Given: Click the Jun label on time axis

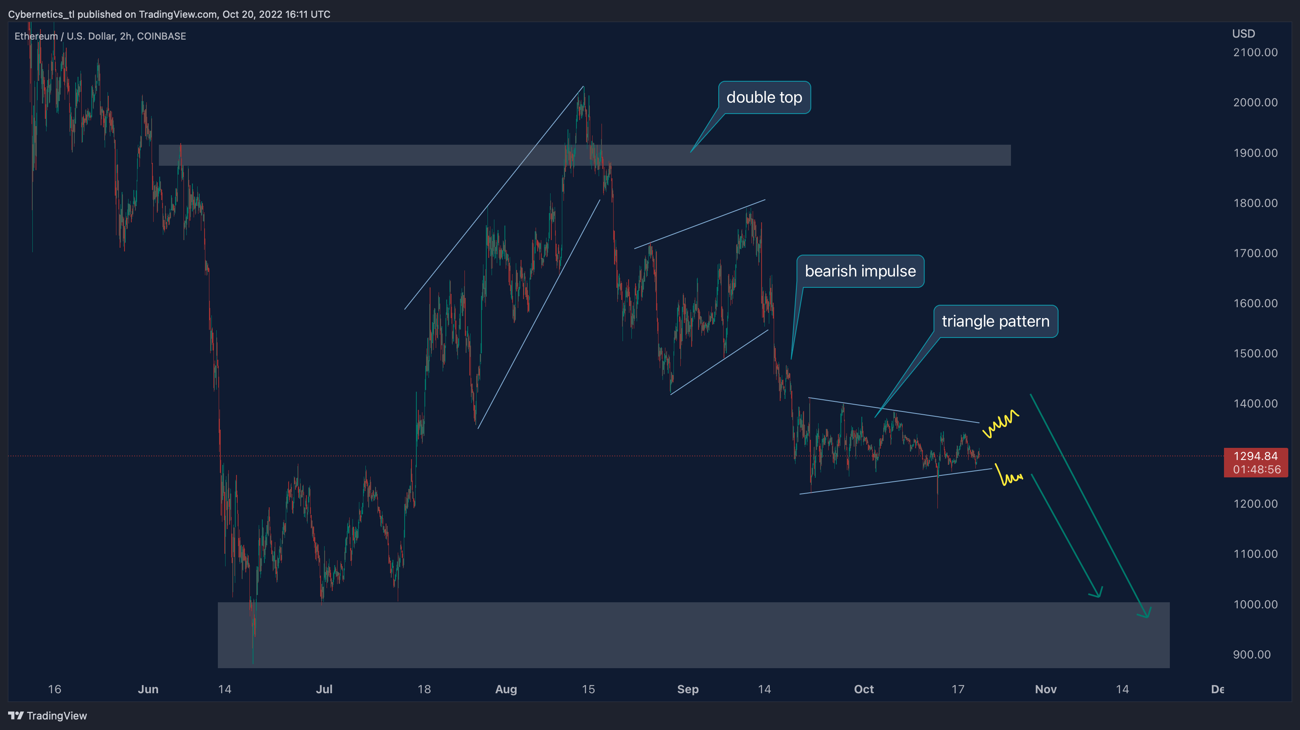Looking at the screenshot, I should pos(148,689).
